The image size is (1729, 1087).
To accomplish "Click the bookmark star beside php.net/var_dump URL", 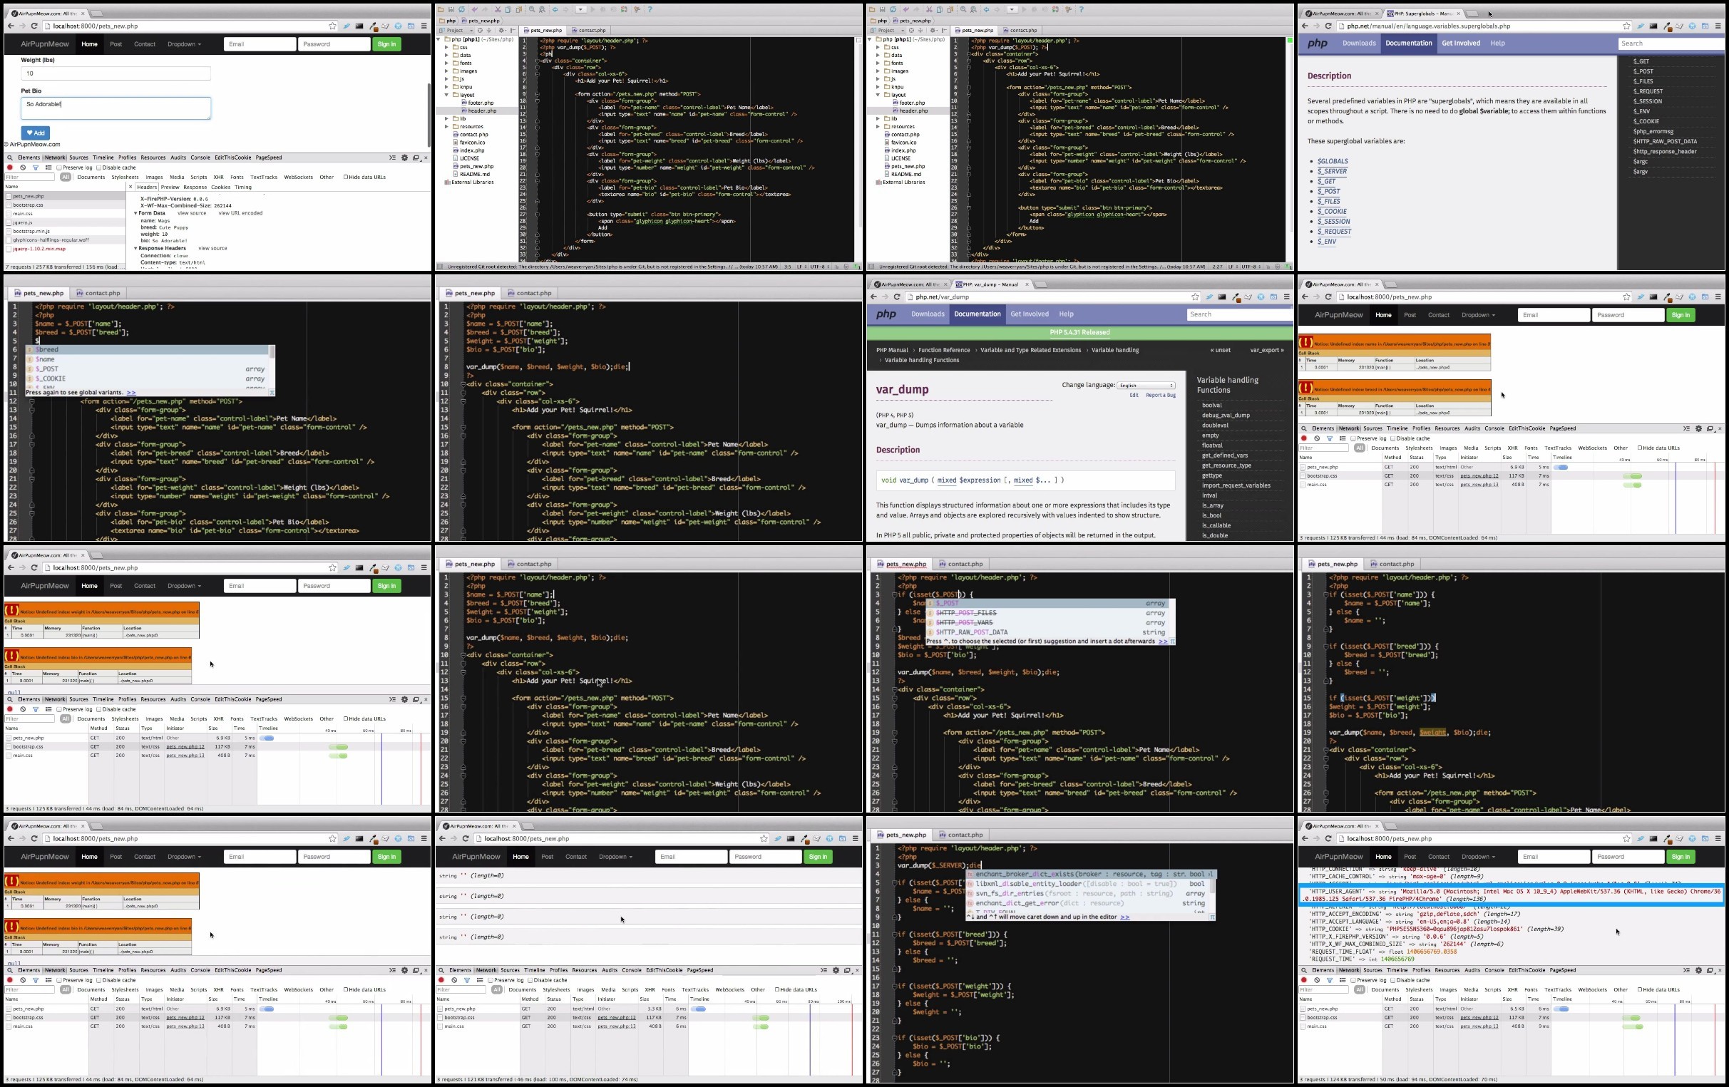I will (x=1195, y=297).
